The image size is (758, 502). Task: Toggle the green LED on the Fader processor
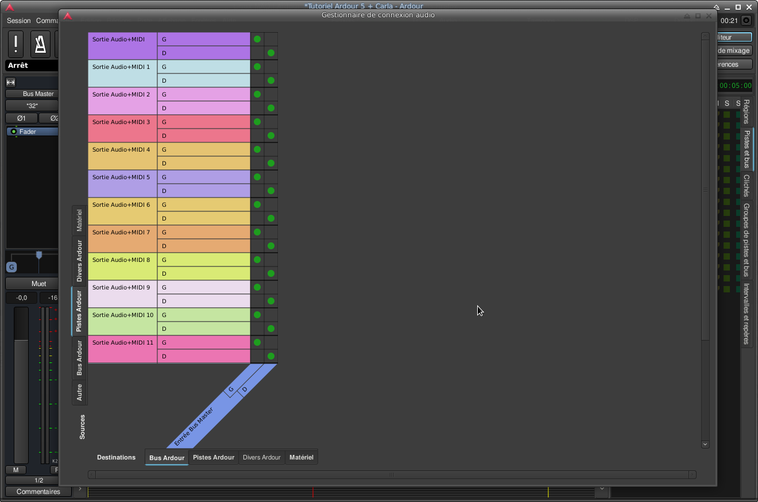click(14, 132)
